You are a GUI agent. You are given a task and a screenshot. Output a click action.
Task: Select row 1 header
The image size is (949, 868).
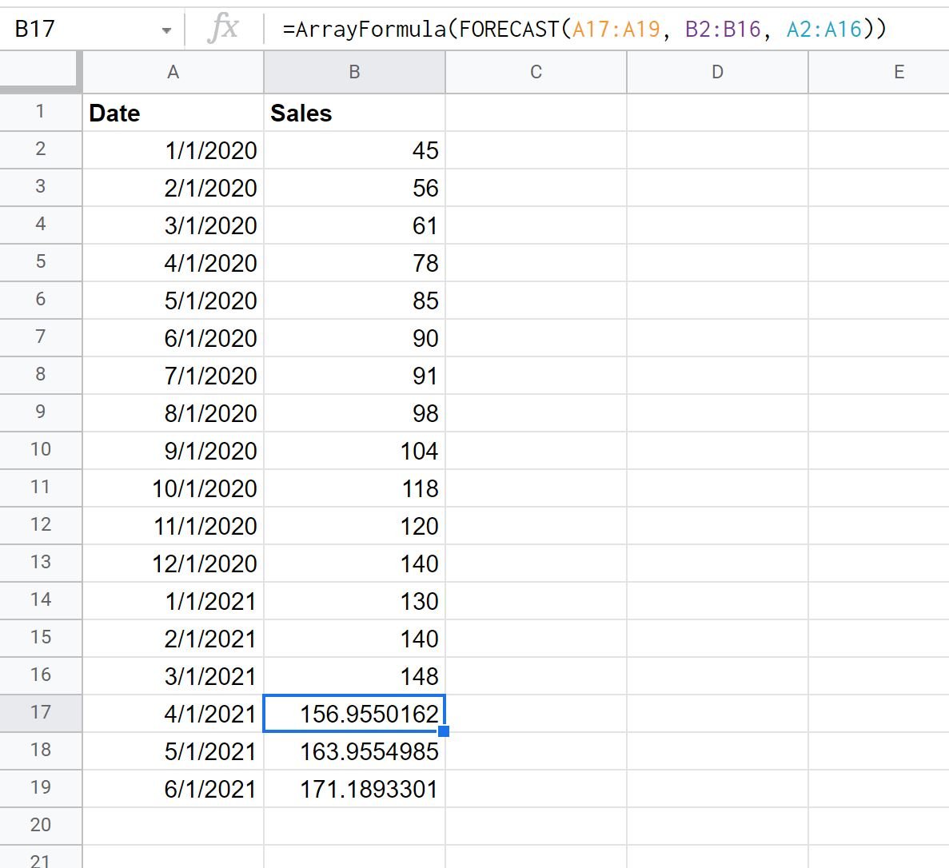point(41,112)
